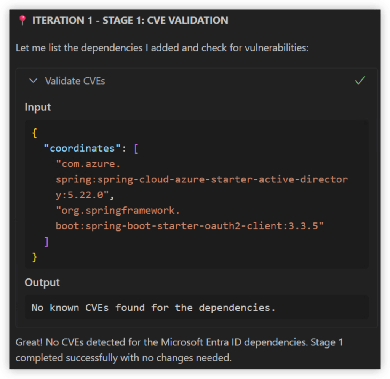
Task: Click the spring-boot-starter-oauth2-client:3.3.5 line
Action: (x=189, y=226)
